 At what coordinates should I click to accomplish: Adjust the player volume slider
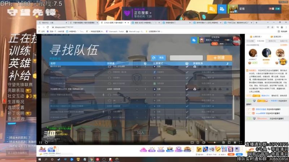pos(214,142)
